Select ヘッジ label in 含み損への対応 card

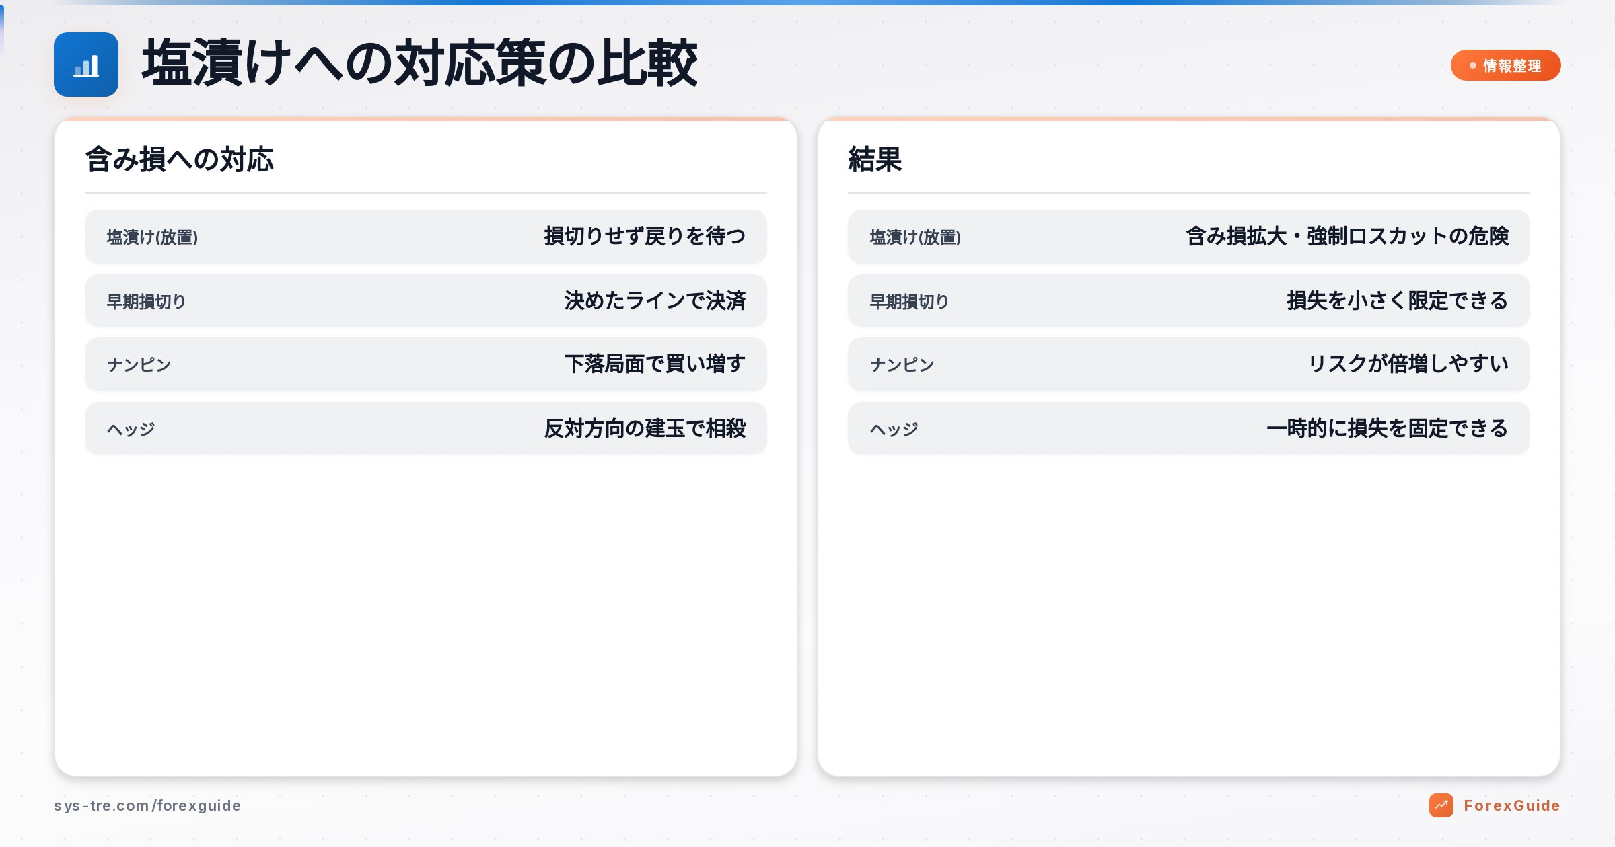(x=131, y=429)
